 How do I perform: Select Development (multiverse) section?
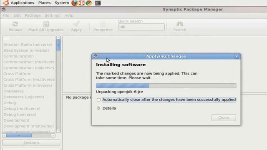tap(29, 126)
